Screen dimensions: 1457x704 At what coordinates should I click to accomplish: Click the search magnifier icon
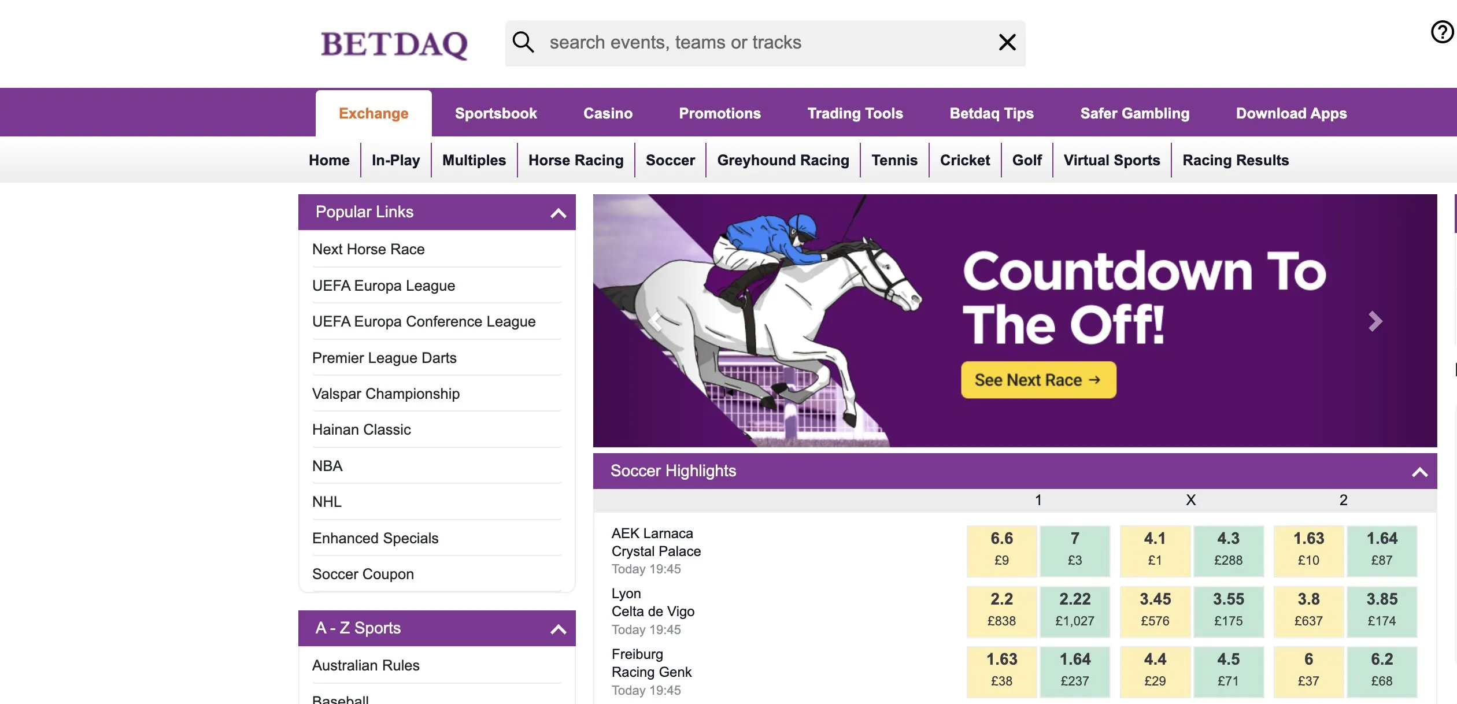coord(524,42)
